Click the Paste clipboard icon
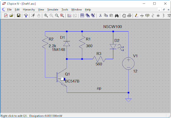Viewport: 171px width, 118px height. tap(111, 16)
